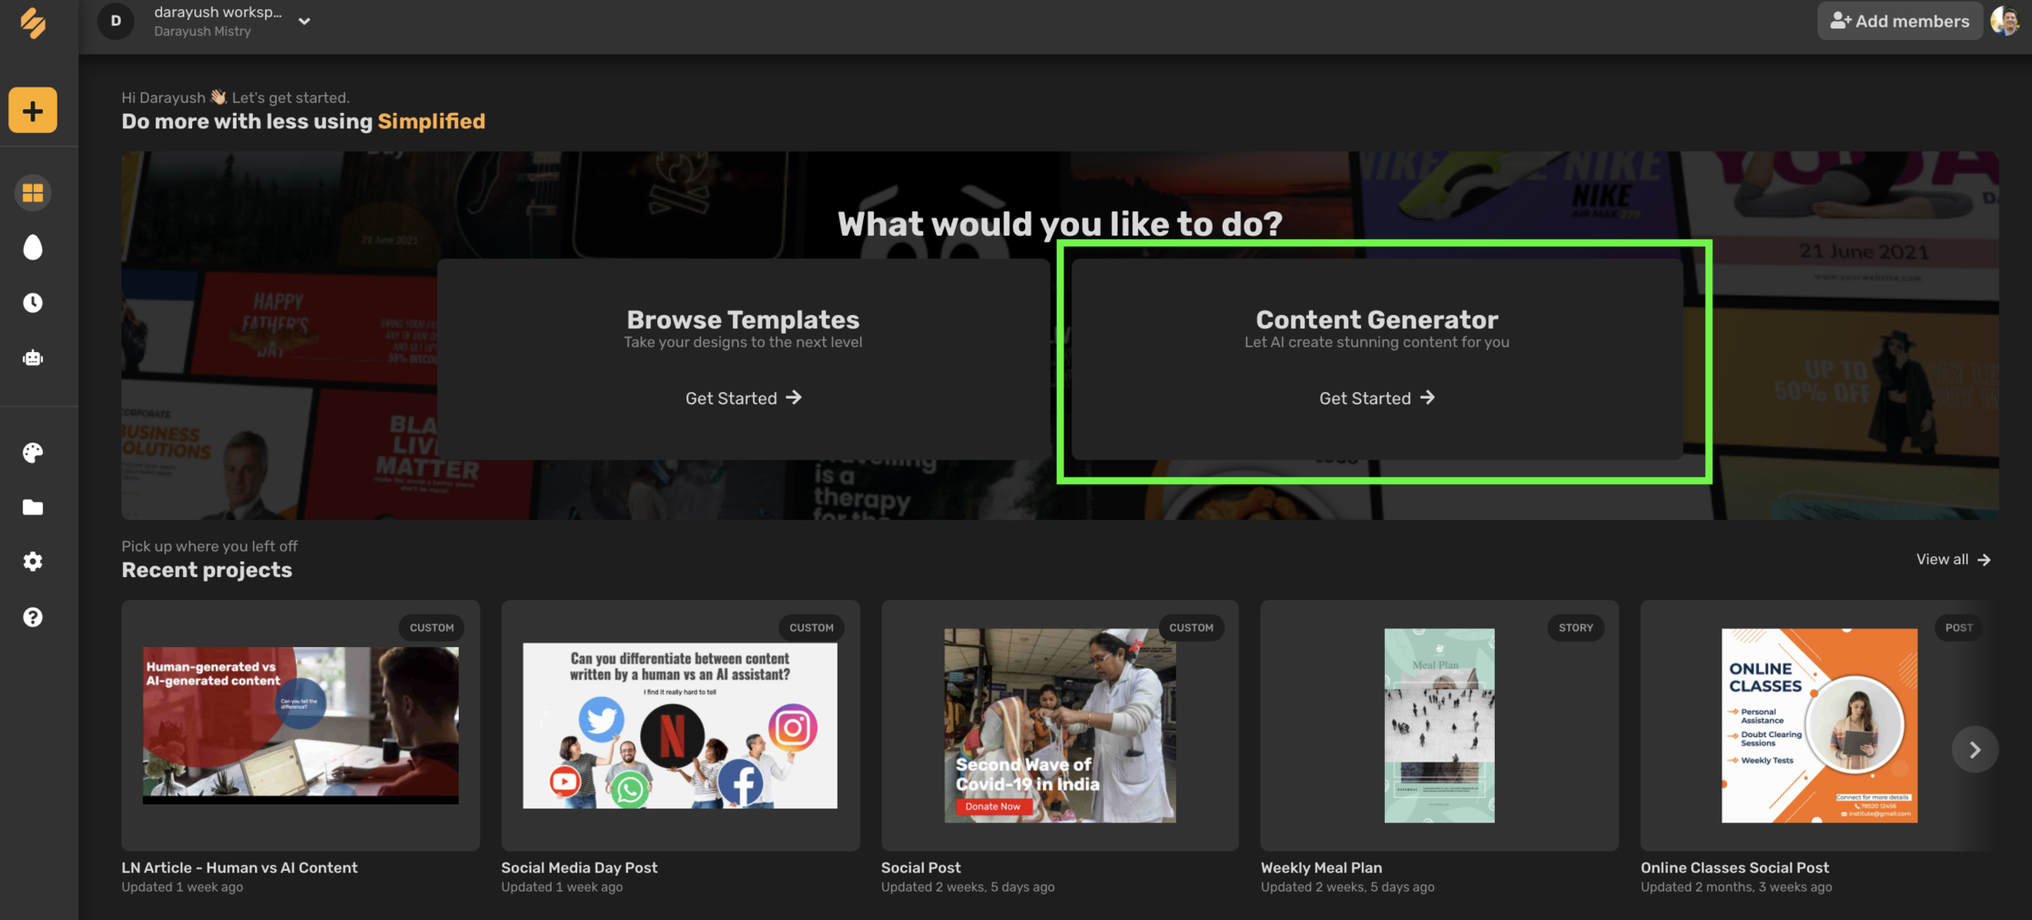
Task: Click the Simplified logo icon
Action: click(33, 23)
